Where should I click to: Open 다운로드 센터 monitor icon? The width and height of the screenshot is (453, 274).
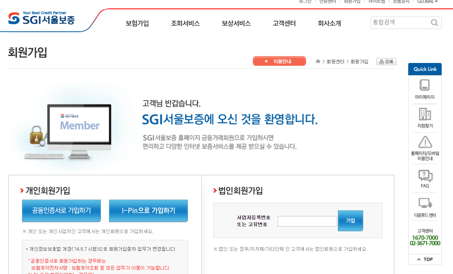click(x=425, y=203)
